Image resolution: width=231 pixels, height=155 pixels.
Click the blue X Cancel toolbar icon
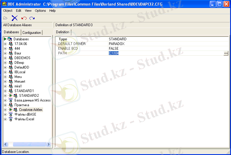coord(14,18)
